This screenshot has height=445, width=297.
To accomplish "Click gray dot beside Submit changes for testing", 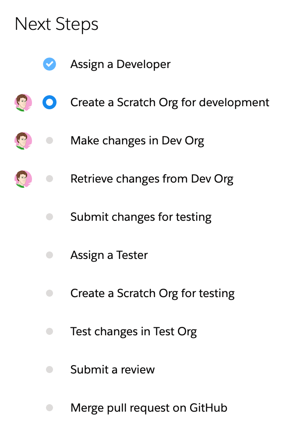I will 49,217.
